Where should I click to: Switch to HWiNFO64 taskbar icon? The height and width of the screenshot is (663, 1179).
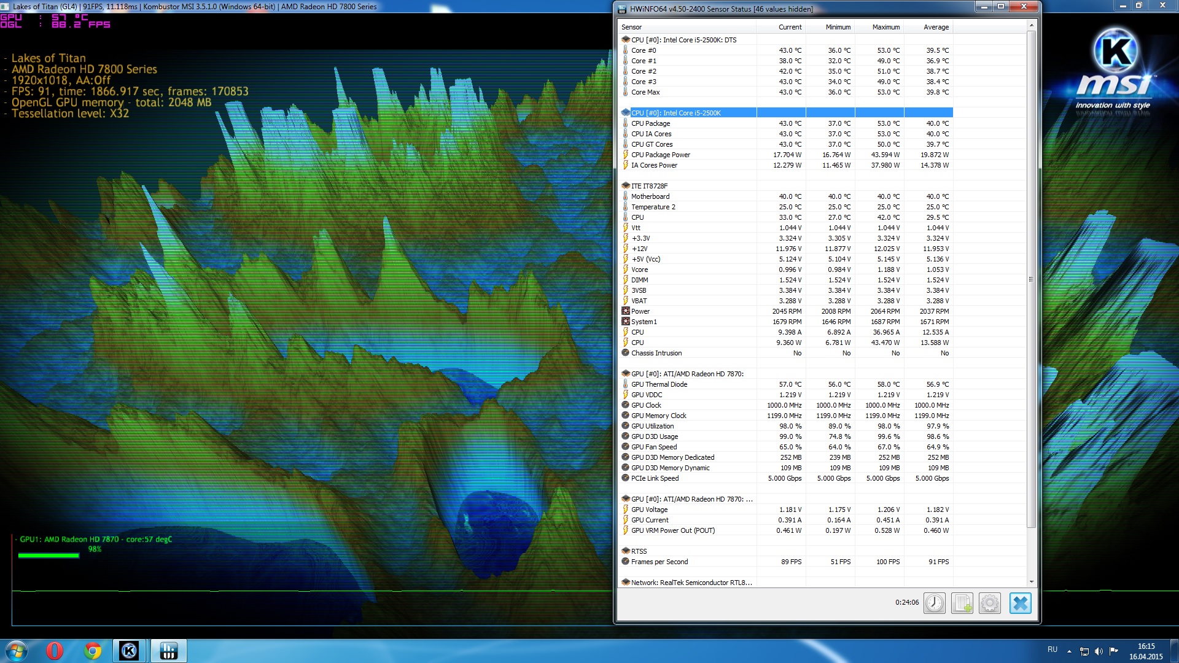pos(168,651)
